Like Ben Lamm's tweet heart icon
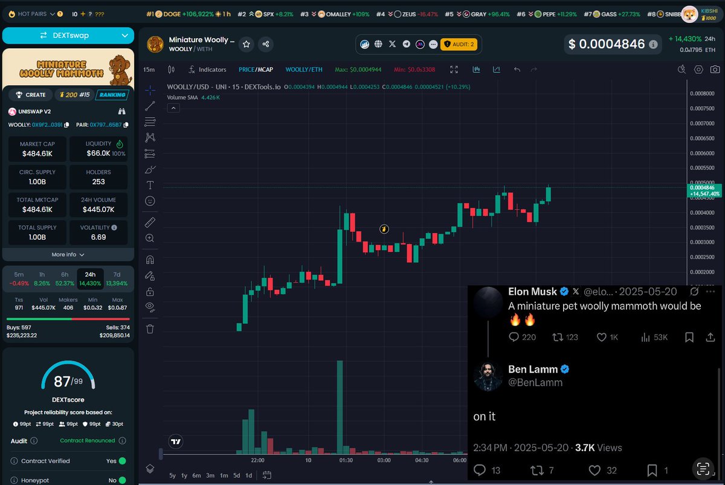Image resolution: width=725 pixels, height=485 pixels. (595, 469)
